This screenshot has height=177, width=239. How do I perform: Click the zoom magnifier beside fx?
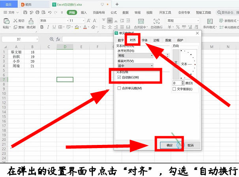[x=52, y=39]
